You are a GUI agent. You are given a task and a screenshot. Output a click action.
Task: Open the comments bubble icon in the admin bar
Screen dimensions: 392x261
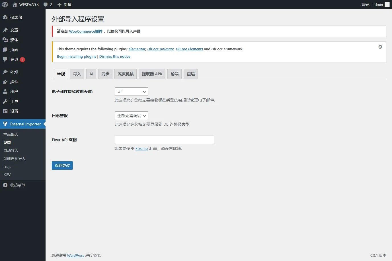pyautogui.click(x=46, y=5)
